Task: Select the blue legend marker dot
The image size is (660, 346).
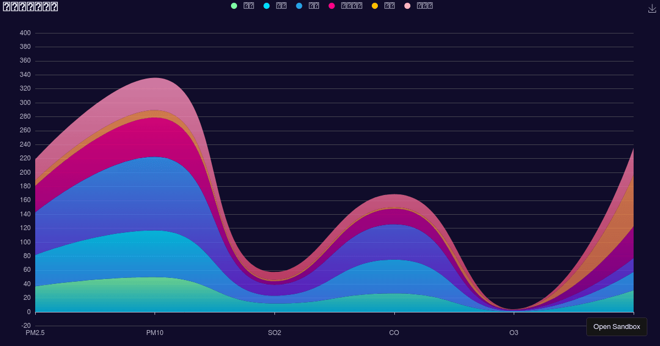Action: 299,5
